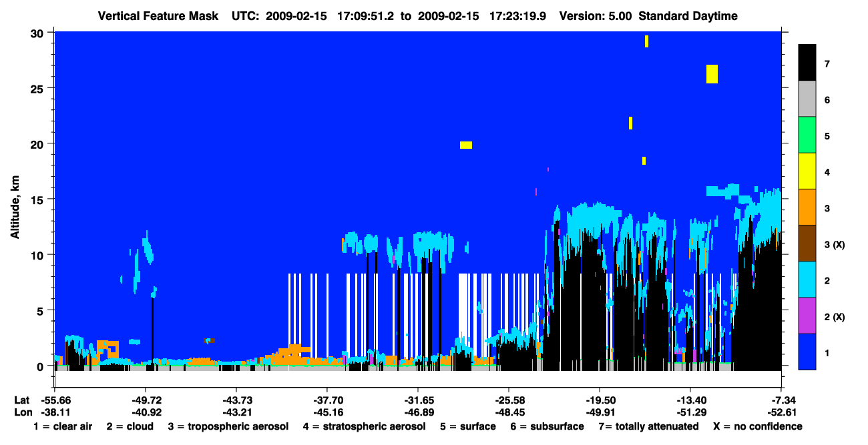This screenshot has width=868, height=445.
Task: Click the legend text '5 = surface'
Action: [x=468, y=426]
